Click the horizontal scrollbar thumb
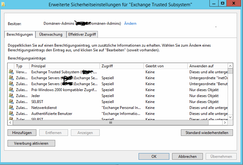The width and height of the screenshot is (243, 165). click(111, 123)
